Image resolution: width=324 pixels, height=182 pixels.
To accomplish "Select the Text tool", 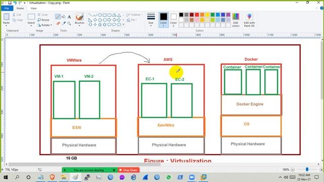I will pyautogui.click(x=69, y=17).
